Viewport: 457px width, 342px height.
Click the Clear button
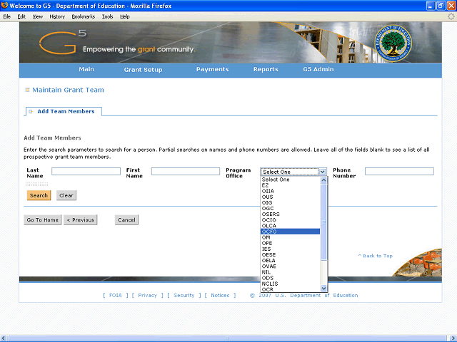[x=66, y=195]
